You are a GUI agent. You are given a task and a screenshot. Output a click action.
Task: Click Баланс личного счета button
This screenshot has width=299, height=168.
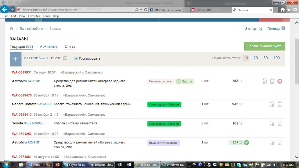264,46
